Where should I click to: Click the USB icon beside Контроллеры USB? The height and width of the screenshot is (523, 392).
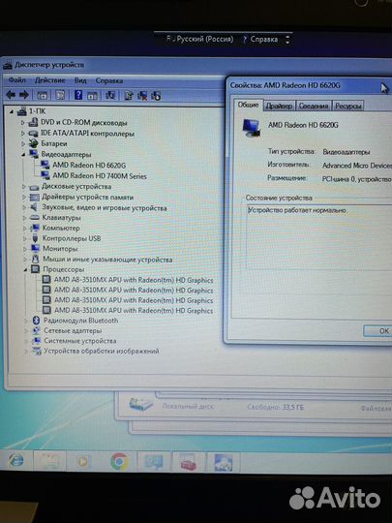(x=35, y=238)
